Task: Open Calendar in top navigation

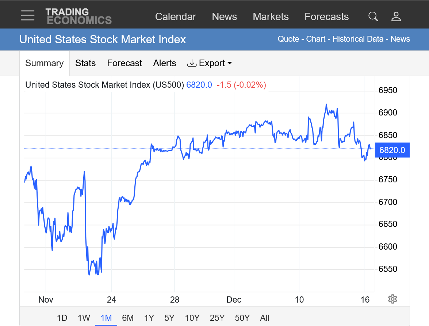Action: pyautogui.click(x=176, y=17)
